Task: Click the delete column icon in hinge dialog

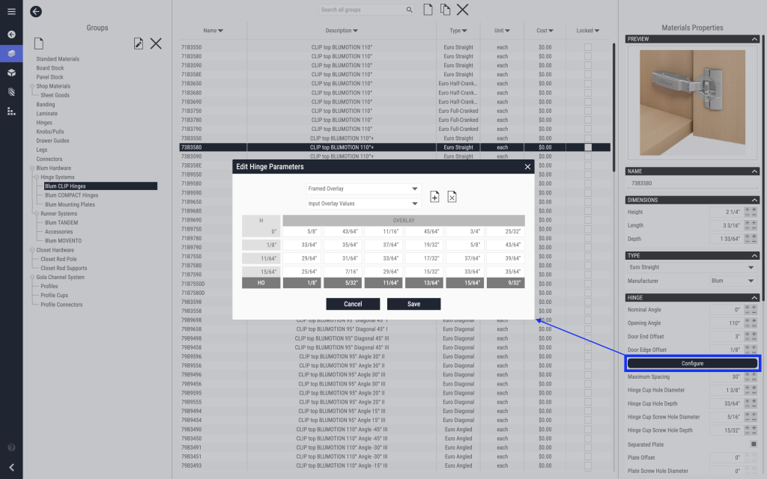Action: (x=452, y=196)
